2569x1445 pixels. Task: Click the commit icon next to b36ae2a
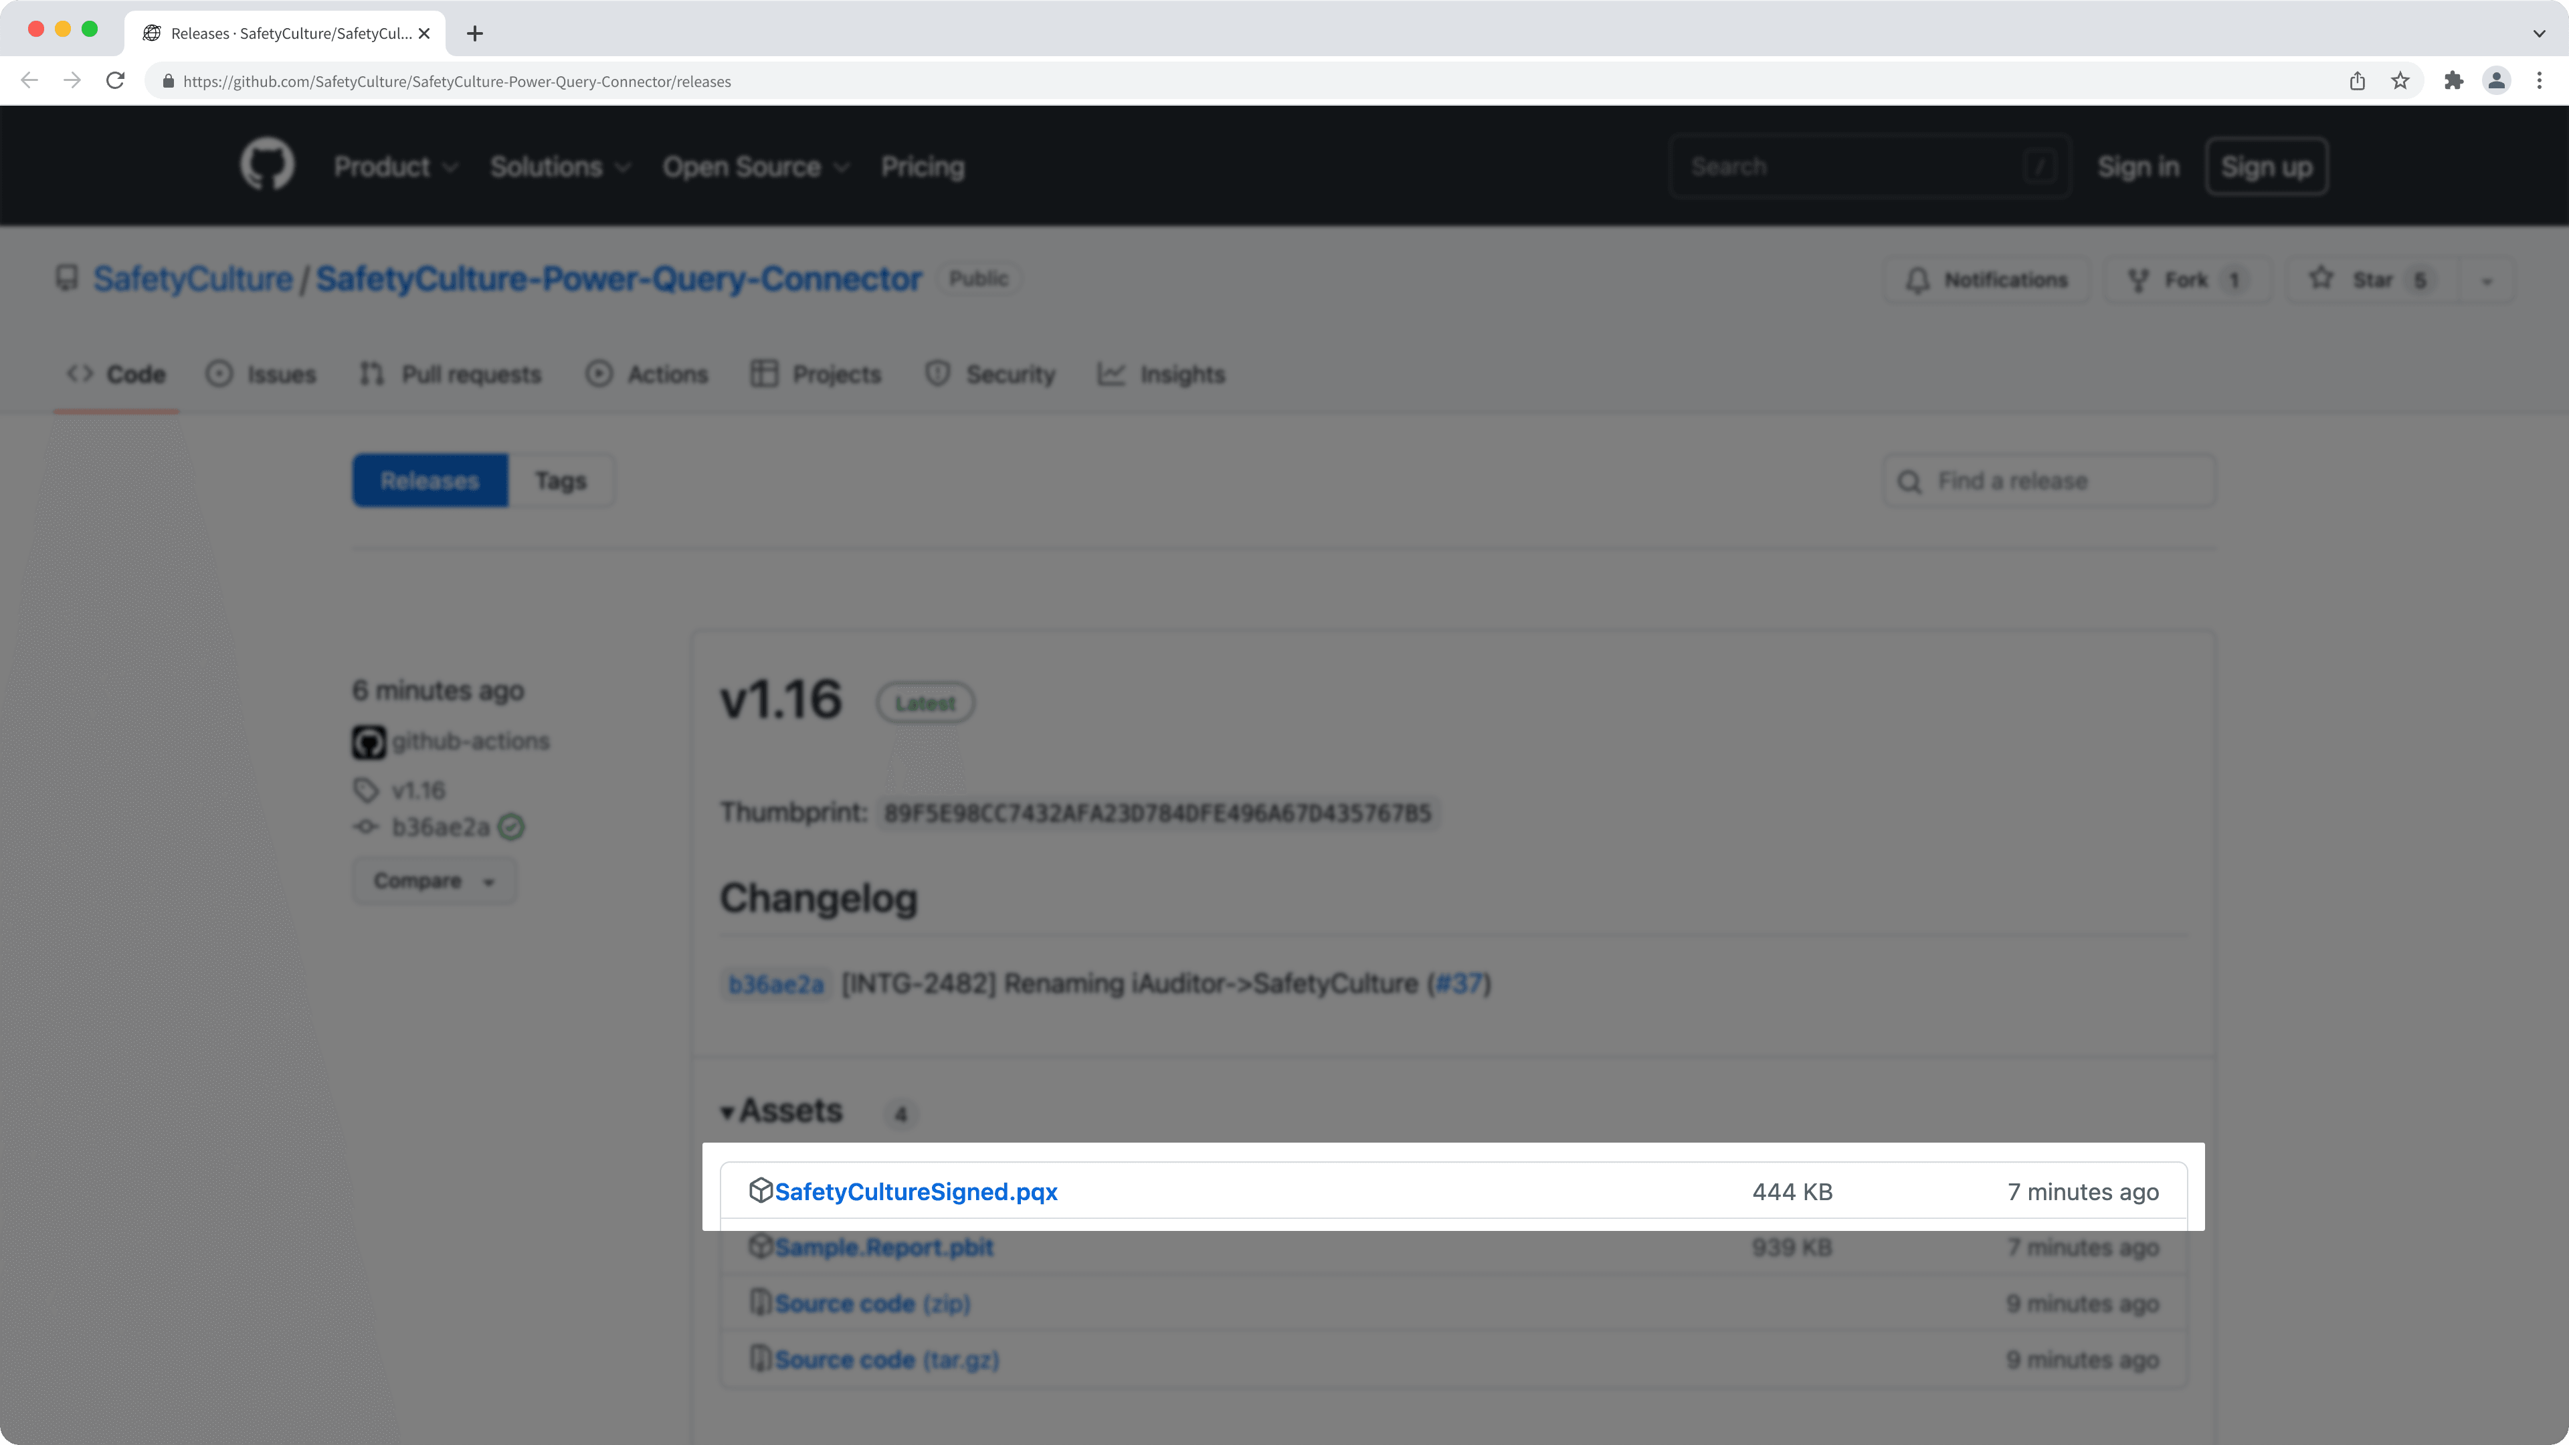(366, 827)
